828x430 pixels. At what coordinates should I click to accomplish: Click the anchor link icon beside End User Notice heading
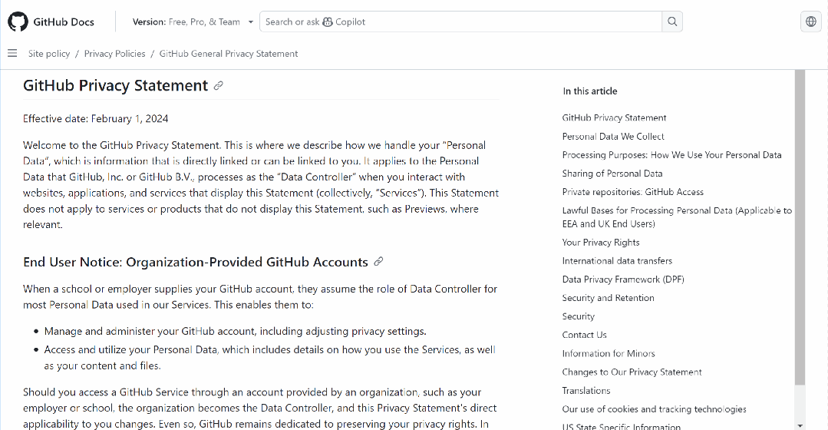pos(378,262)
